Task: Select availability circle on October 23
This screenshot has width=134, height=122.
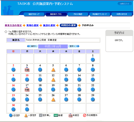Action: click(13, 99)
